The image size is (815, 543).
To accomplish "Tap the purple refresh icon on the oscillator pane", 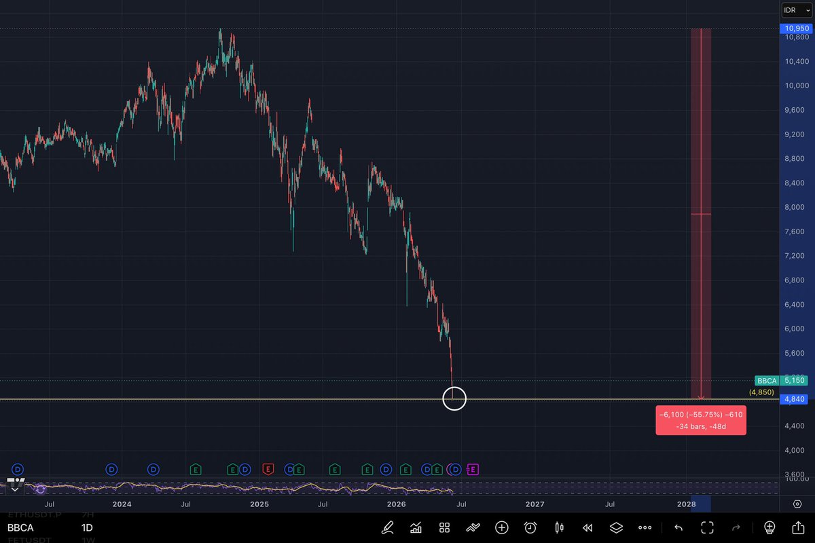I will 40,489.
